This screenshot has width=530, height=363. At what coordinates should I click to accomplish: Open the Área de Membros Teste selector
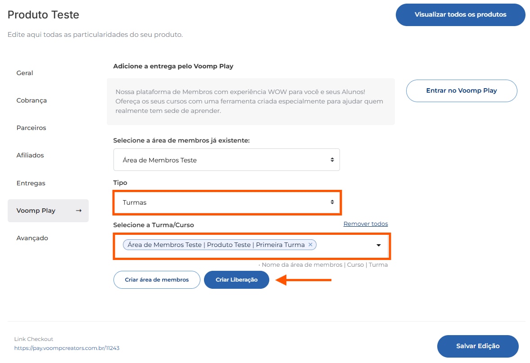point(226,160)
